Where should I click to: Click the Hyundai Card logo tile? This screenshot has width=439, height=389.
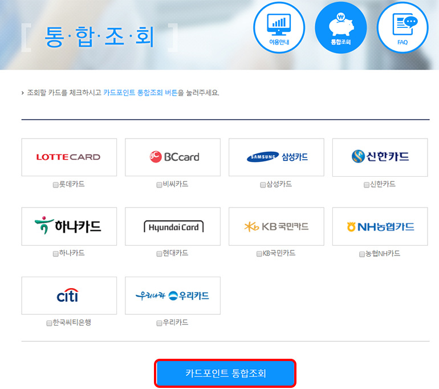173,226
